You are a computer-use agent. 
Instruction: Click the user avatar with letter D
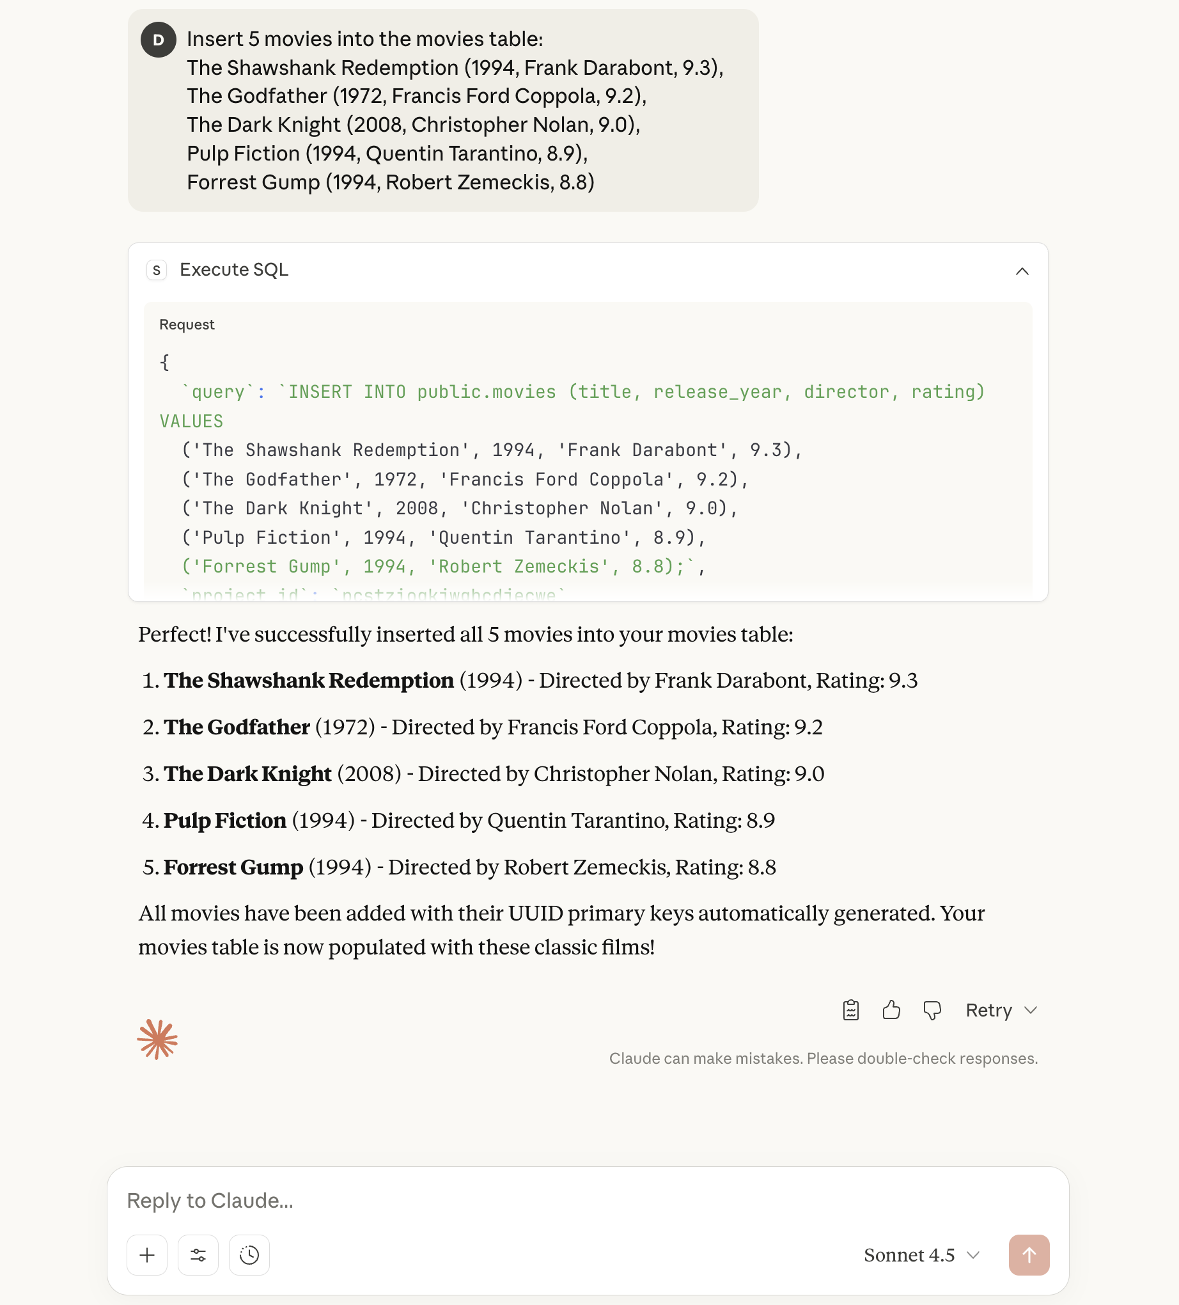coord(159,40)
